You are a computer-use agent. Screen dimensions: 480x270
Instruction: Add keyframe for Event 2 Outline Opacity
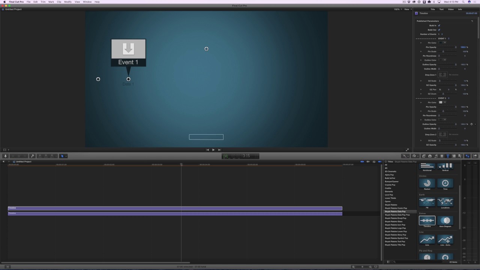pyautogui.click(x=471, y=124)
